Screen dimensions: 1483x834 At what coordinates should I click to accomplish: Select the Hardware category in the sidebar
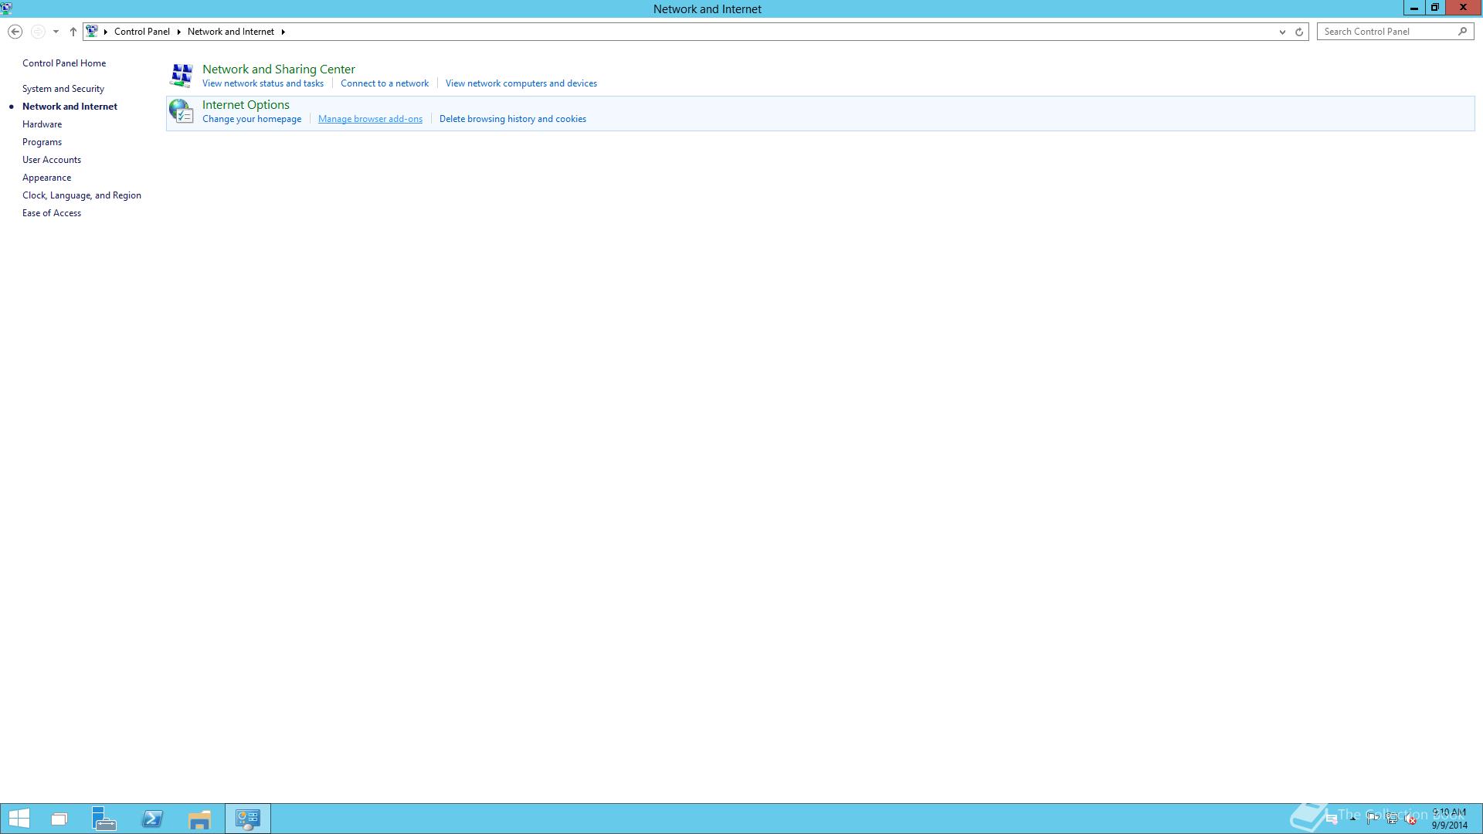42,124
